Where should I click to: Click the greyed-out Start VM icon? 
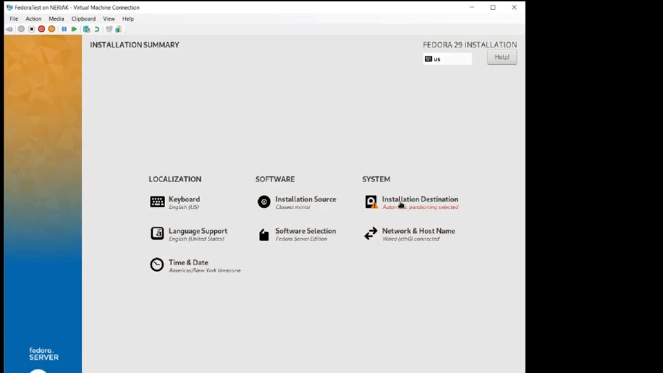tap(21, 29)
